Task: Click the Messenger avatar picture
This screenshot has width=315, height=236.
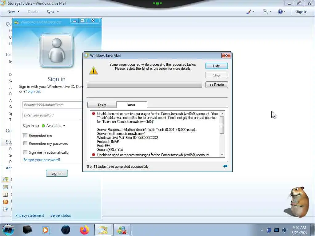Action: point(57,50)
